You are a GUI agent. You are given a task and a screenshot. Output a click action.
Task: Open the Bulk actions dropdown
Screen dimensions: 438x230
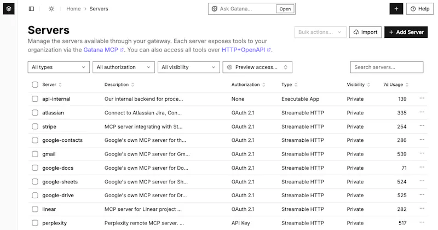point(320,32)
